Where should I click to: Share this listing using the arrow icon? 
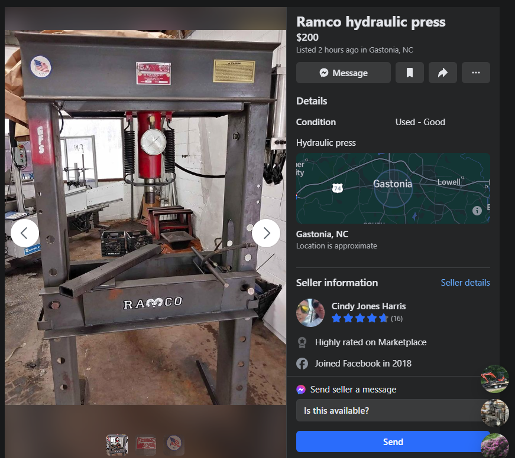(442, 73)
